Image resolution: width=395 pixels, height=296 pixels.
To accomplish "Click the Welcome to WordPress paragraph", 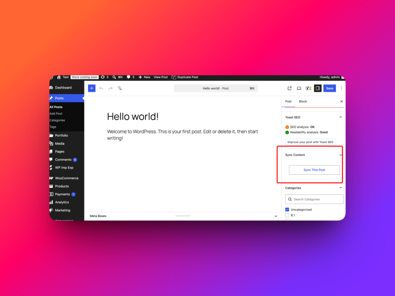I will tap(182, 135).
